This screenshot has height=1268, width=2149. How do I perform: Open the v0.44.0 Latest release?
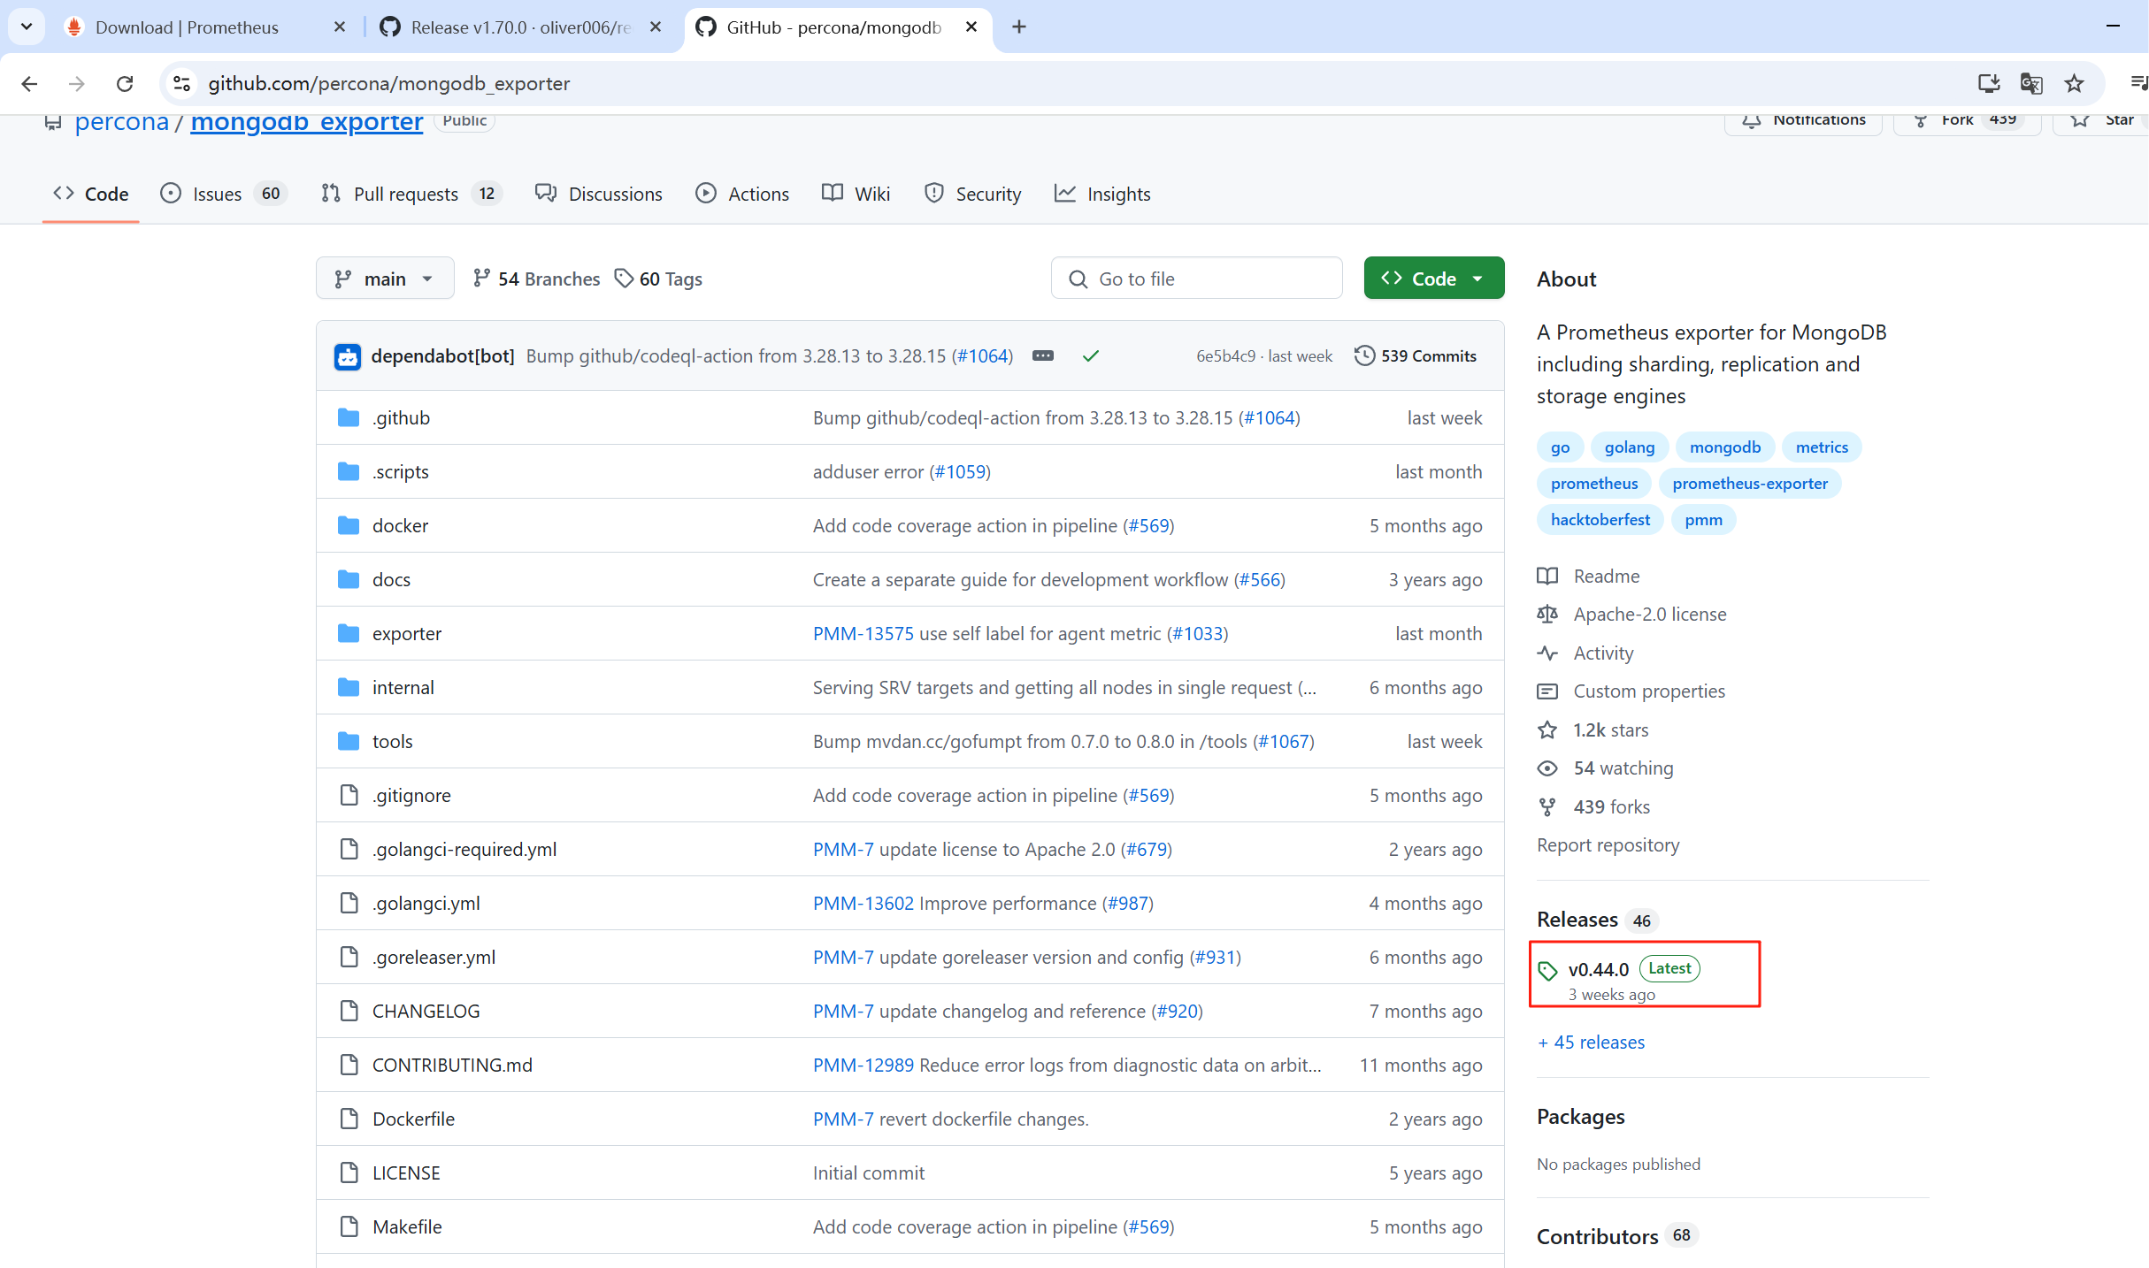point(1598,970)
